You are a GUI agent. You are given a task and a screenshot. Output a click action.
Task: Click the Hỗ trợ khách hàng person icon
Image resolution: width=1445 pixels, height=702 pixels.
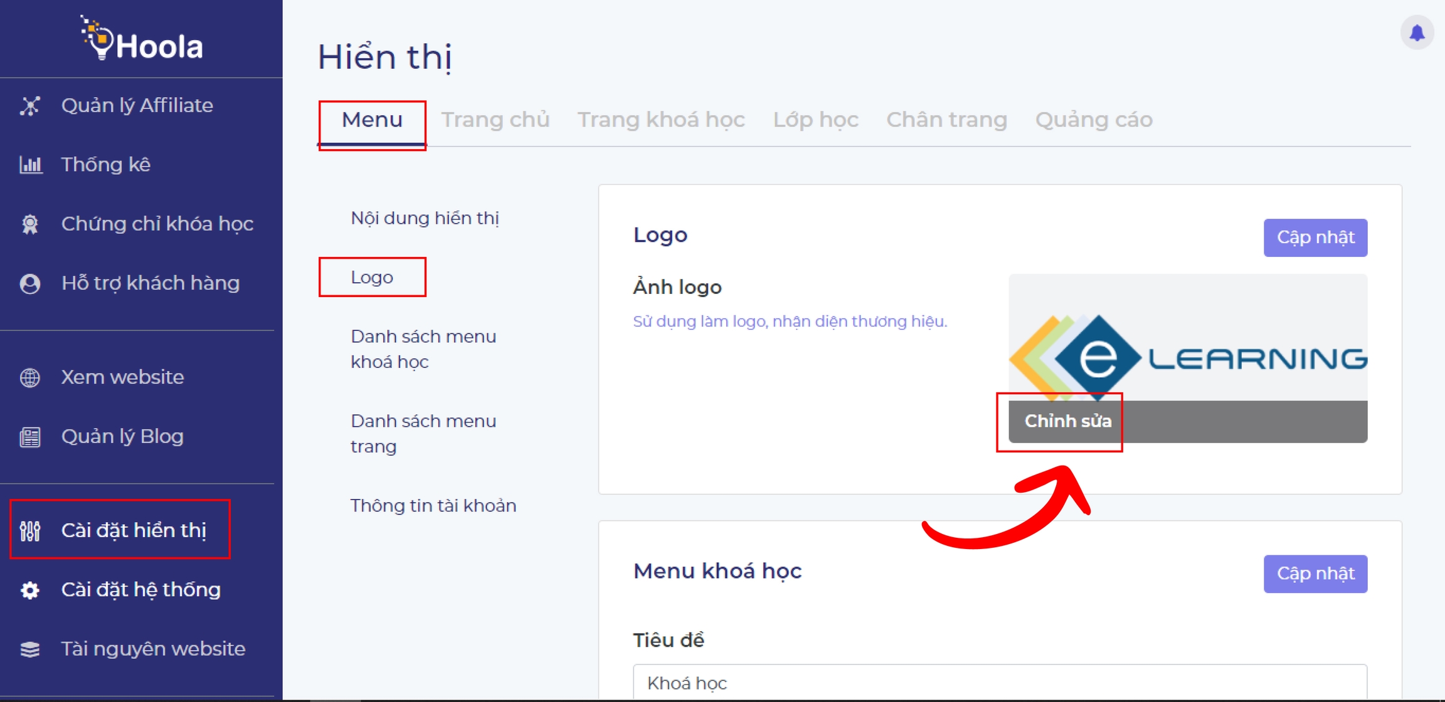[x=30, y=283]
